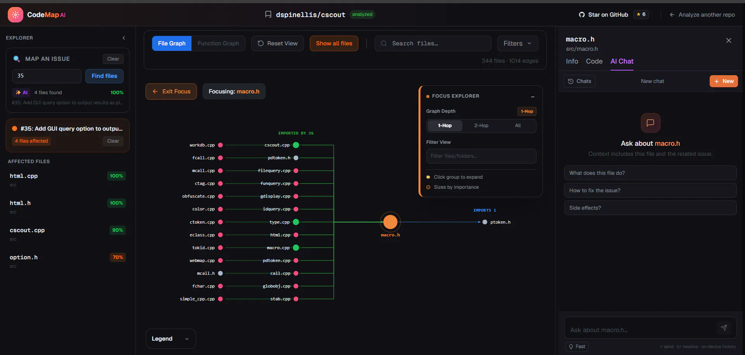This screenshot has width=745, height=355.
Task: Close the macro.h details panel
Action: click(x=729, y=40)
